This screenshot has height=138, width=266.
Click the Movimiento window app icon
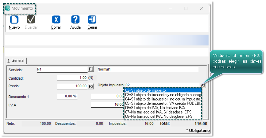pyautogui.click(x=8, y=8)
